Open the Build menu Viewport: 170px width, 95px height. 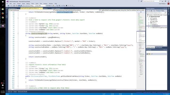[x=23, y=3]
